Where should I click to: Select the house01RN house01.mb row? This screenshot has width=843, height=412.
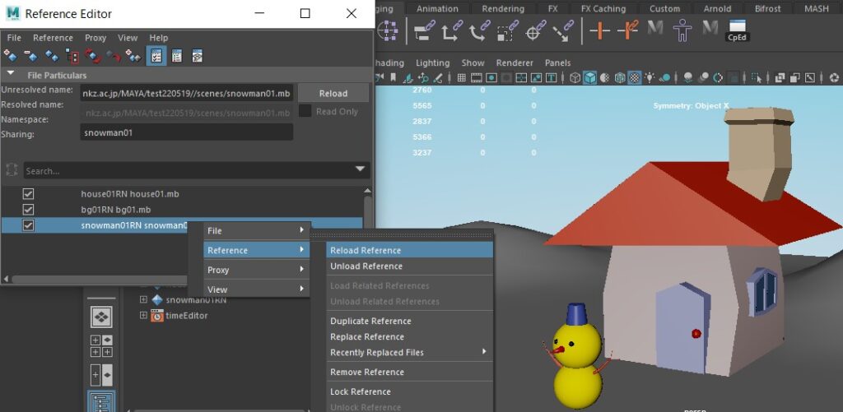[182, 194]
